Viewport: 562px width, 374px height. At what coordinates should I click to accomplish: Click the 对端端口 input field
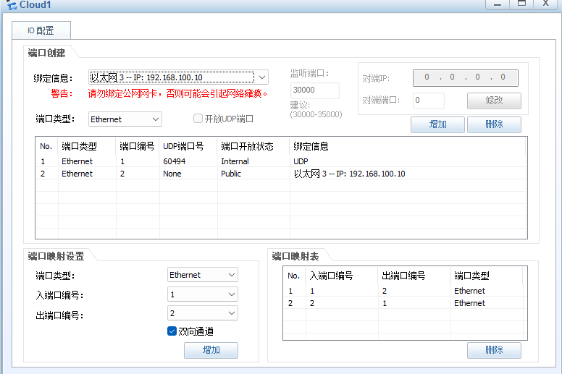[429, 101]
